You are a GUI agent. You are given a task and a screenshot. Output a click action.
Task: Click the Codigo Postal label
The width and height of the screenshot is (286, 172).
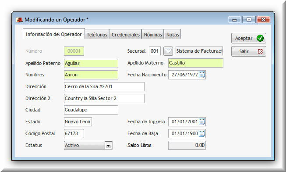click(40, 133)
